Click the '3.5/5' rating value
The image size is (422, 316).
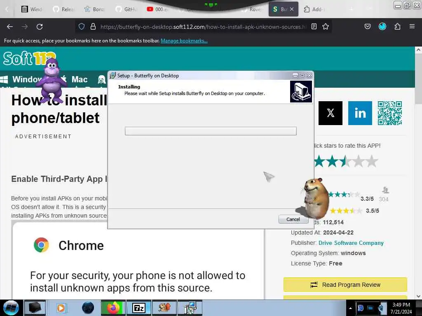click(x=373, y=211)
